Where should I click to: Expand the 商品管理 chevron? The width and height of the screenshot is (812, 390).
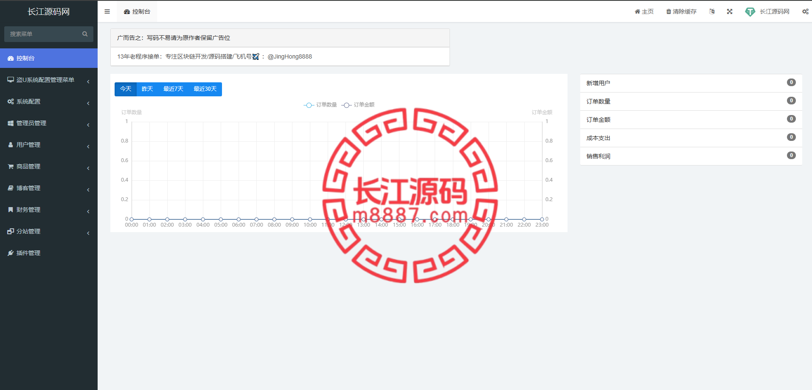click(x=88, y=168)
